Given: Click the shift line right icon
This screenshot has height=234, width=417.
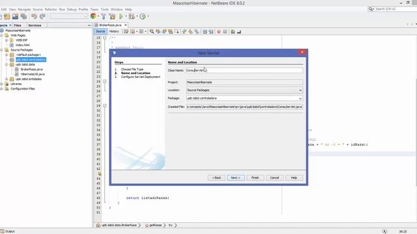Looking at the screenshot, I should point(211,32).
